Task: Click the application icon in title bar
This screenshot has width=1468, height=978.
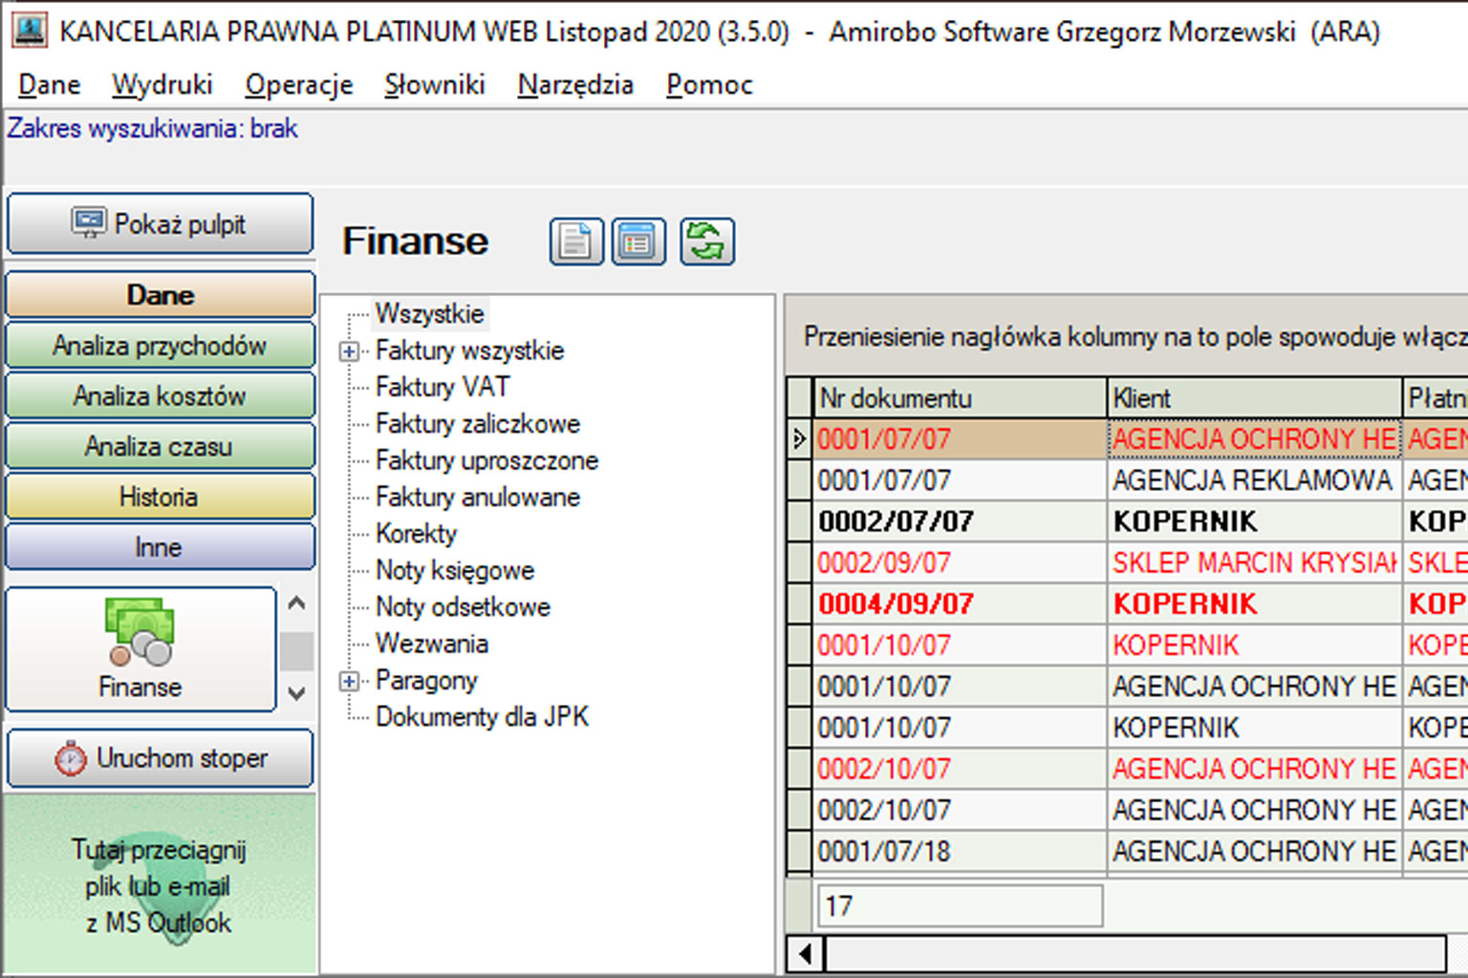Action: tap(29, 31)
